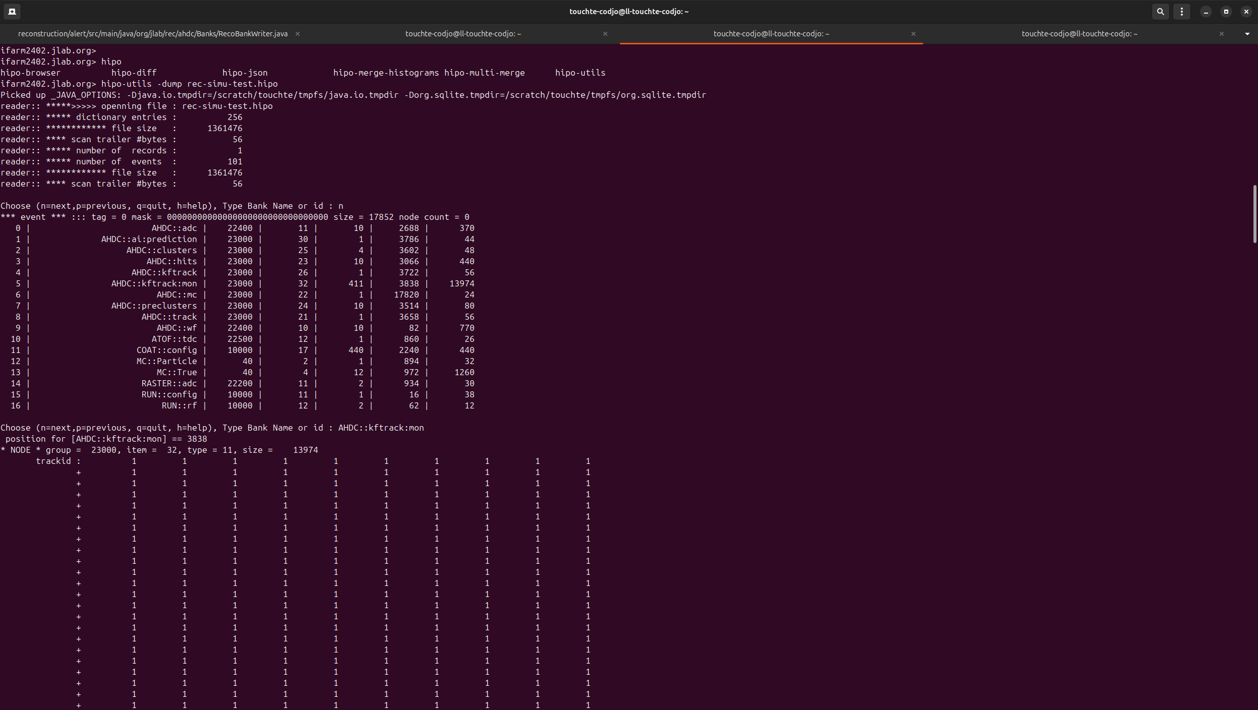Minimize the terminal window
Screen dimensions: 1258x710
(1206, 11)
